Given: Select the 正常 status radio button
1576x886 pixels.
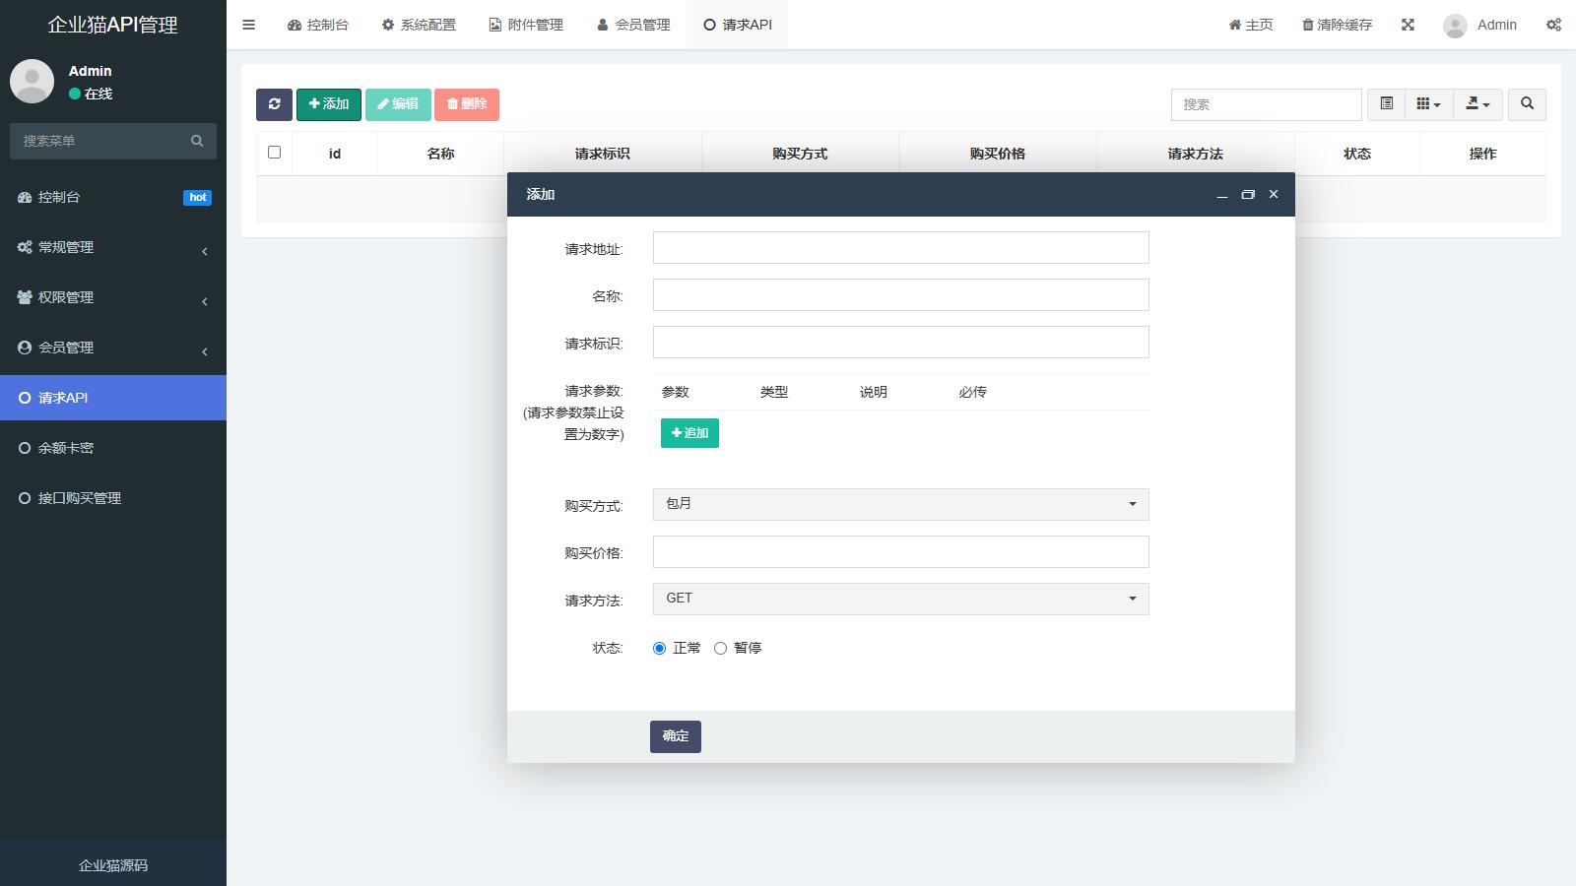Looking at the screenshot, I should pos(660,648).
